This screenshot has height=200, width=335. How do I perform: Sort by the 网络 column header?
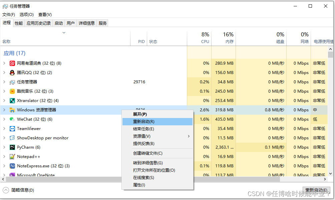(299, 38)
